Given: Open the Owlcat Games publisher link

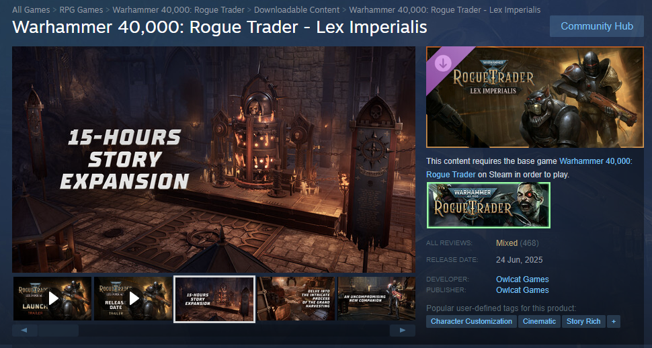Looking at the screenshot, I should pos(522,290).
